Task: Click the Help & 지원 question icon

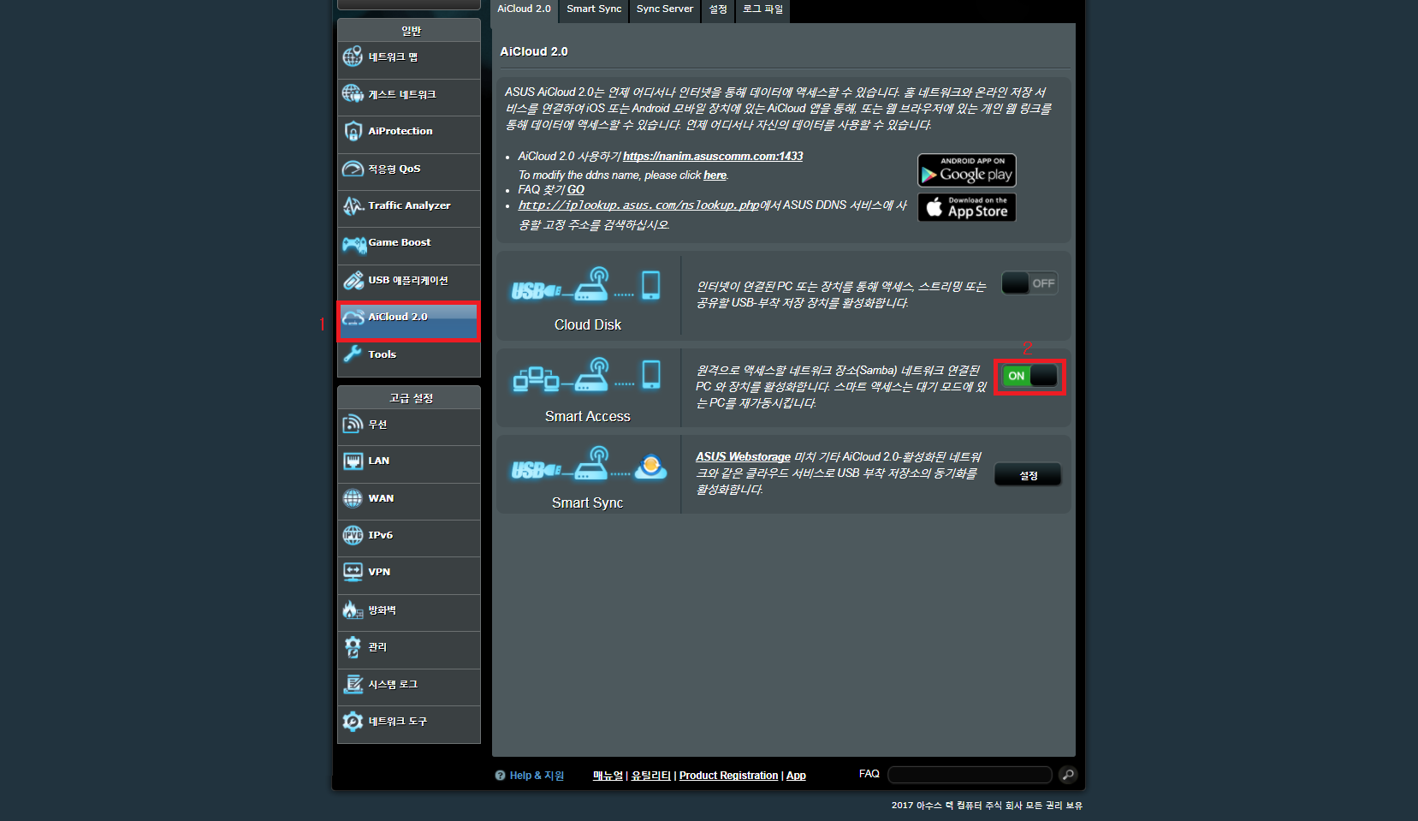Action: tap(500, 776)
